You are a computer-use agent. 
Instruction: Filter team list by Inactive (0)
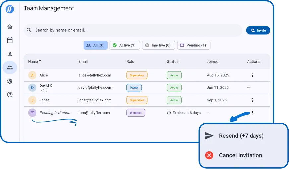pyautogui.click(x=158, y=45)
